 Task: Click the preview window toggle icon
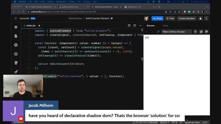[135, 25]
